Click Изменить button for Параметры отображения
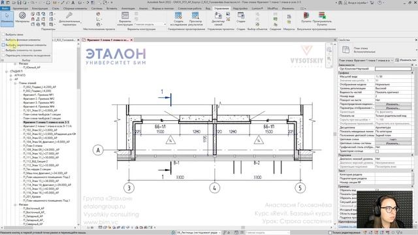 coord(393,108)
